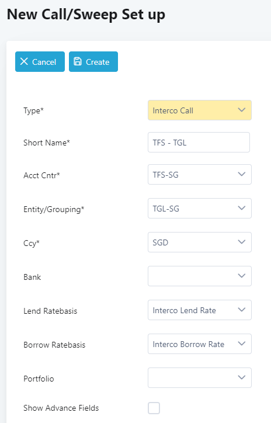Viewport: 271px width, 423px height.
Task: Click the Short Name input field
Action: (199, 142)
